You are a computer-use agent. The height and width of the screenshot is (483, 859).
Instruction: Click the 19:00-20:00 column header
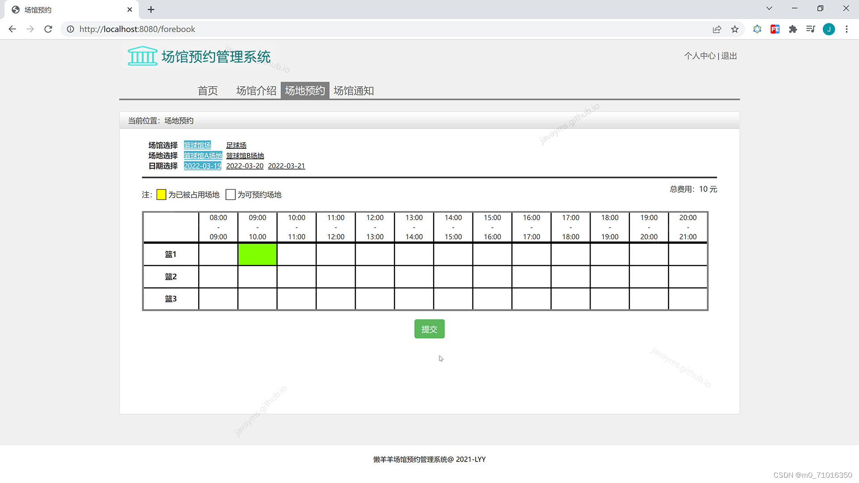[649, 227]
